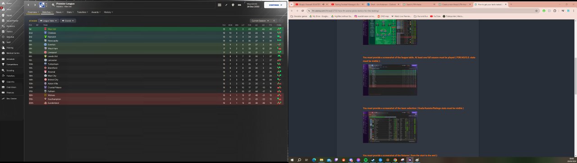Expand the Overall dropdown
This screenshot has height=163, width=577.
(69, 21)
